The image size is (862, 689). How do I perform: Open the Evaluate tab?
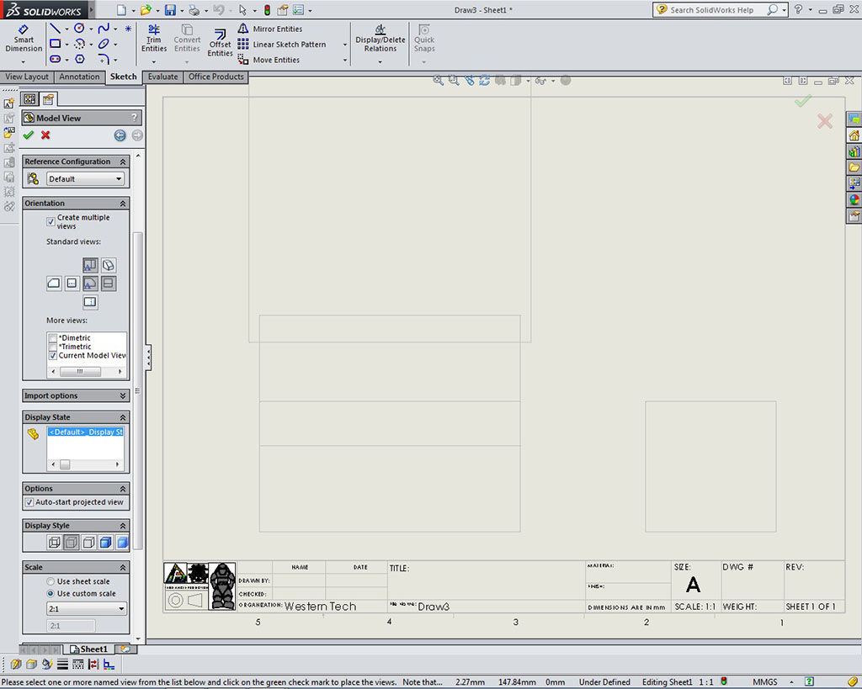(x=162, y=77)
